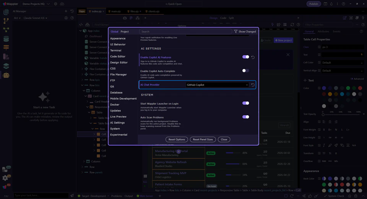Open File Manager options category
This screenshot has height=199, width=367.
click(119, 74)
